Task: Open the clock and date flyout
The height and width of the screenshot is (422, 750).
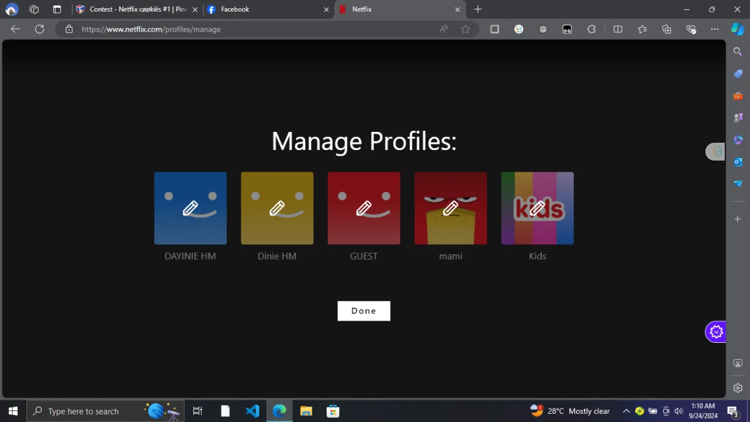Action: tap(703, 411)
